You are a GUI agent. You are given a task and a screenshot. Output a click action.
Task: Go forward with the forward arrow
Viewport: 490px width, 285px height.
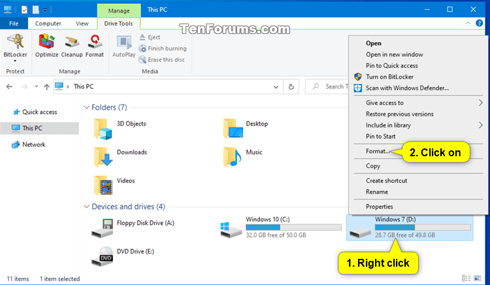point(24,86)
